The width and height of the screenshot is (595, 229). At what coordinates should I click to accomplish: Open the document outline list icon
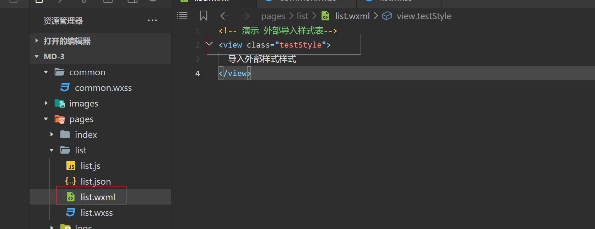[x=182, y=16]
